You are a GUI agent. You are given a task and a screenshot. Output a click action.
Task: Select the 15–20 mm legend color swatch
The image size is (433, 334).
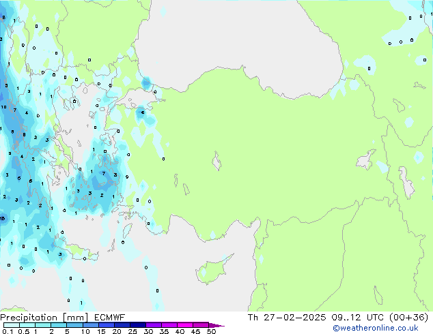click(107, 325)
